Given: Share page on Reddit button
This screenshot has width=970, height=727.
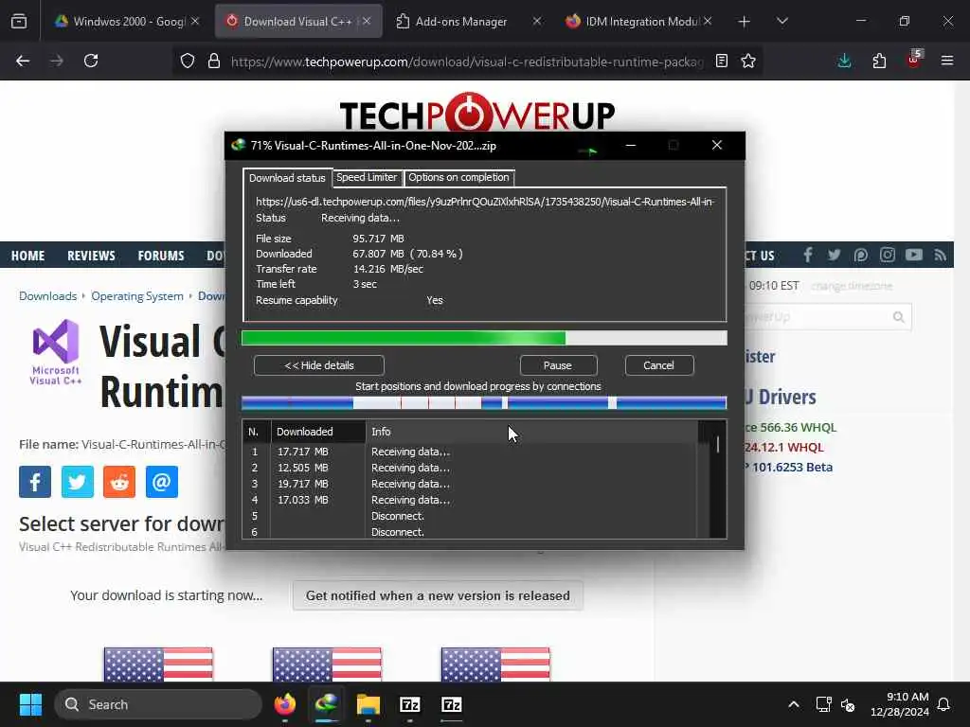Looking at the screenshot, I should pyautogui.click(x=119, y=482).
